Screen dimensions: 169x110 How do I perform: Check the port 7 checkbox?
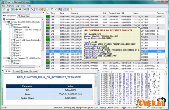click(12, 53)
